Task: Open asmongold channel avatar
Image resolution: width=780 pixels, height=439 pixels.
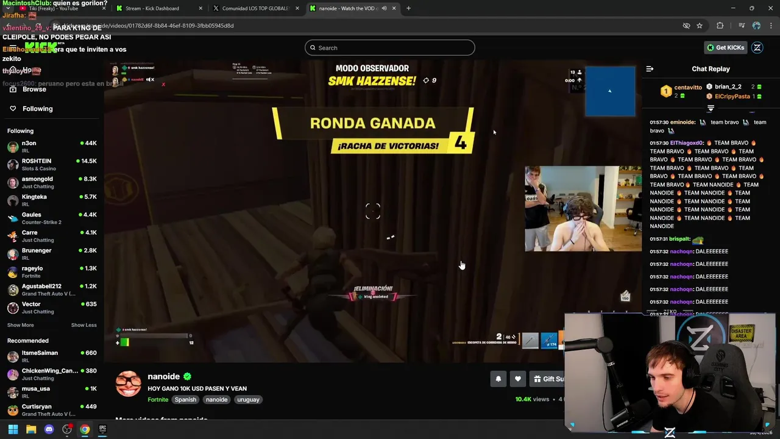Action: point(13,182)
